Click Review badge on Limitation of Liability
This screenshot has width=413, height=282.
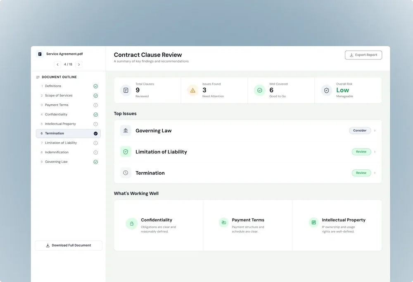(x=361, y=152)
